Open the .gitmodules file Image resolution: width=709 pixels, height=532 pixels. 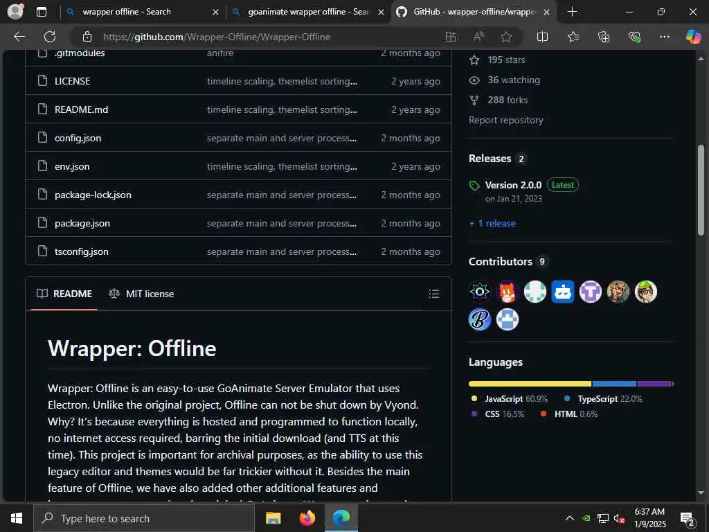tap(80, 53)
